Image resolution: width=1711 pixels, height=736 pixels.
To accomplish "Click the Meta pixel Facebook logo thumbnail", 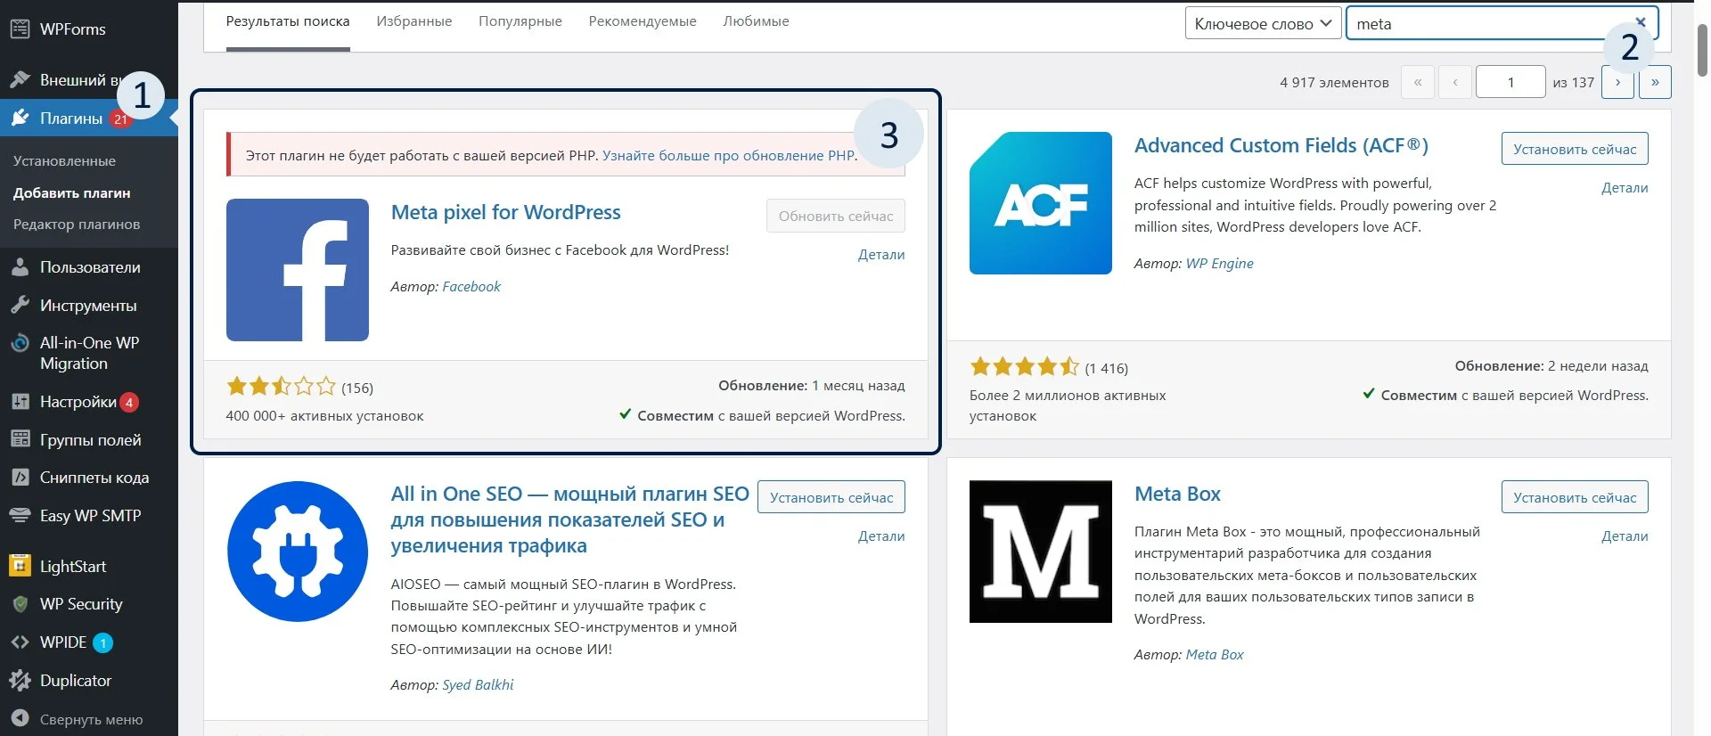I will point(298,270).
